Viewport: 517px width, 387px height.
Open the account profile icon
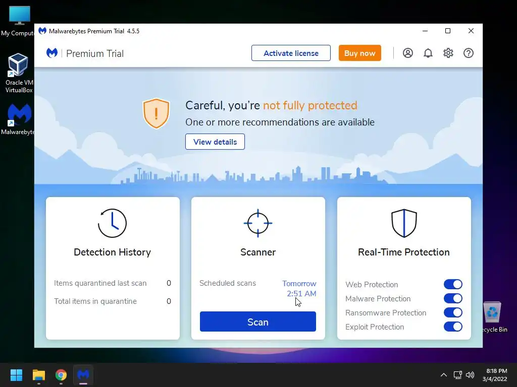tap(408, 53)
